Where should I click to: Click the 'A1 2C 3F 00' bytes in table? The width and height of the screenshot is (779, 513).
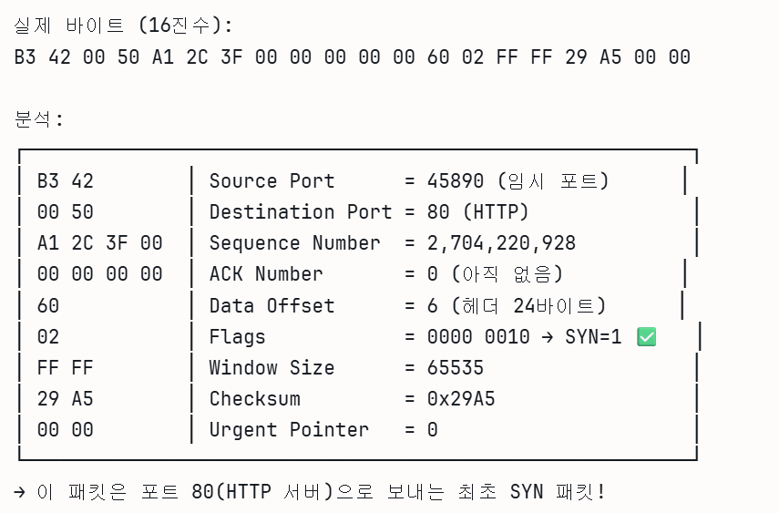[100, 243]
